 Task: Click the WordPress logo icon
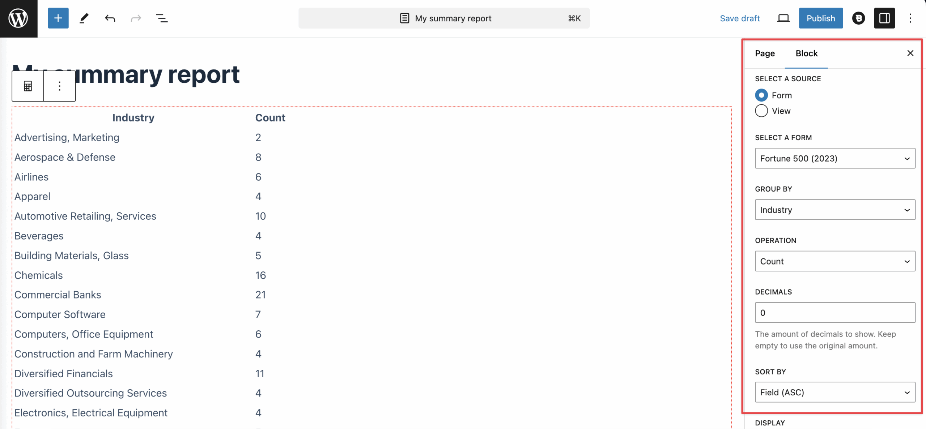18,18
